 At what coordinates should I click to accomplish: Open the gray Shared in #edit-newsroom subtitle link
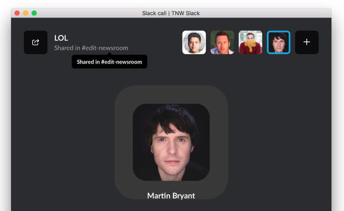[x=91, y=48]
